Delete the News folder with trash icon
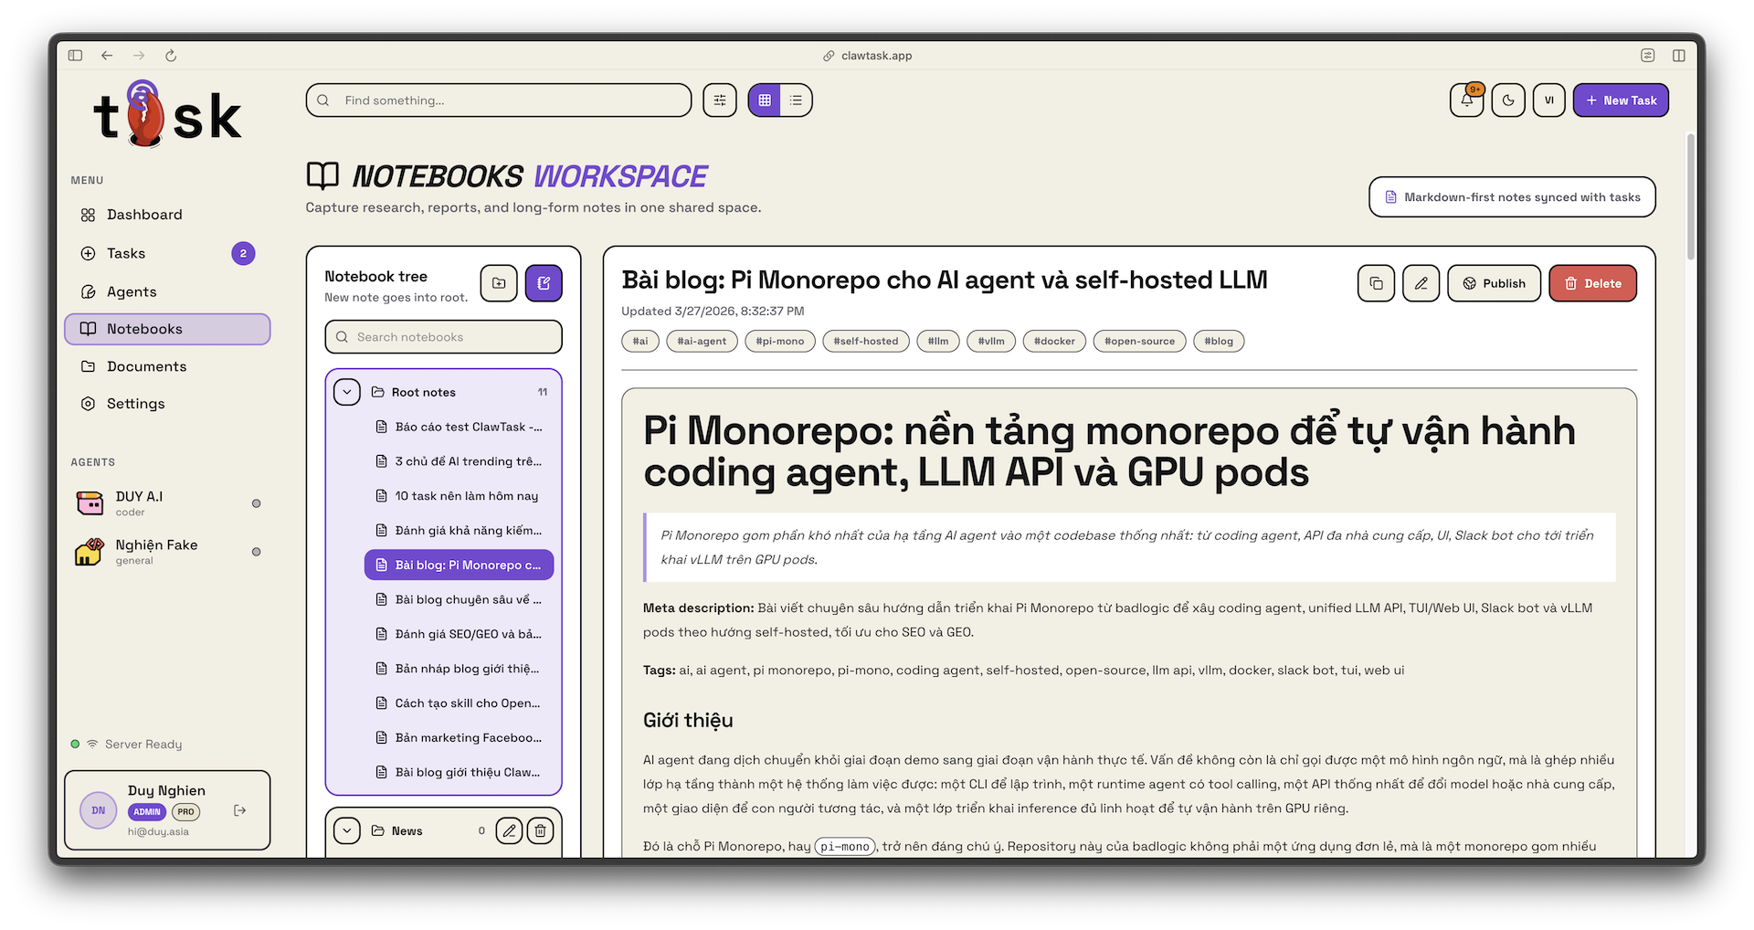 tap(540, 830)
